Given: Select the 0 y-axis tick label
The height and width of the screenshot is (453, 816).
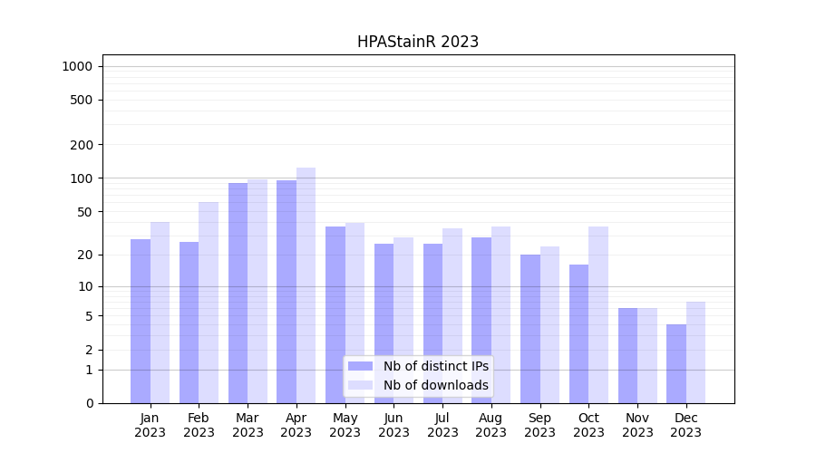Looking at the screenshot, I should click(89, 403).
